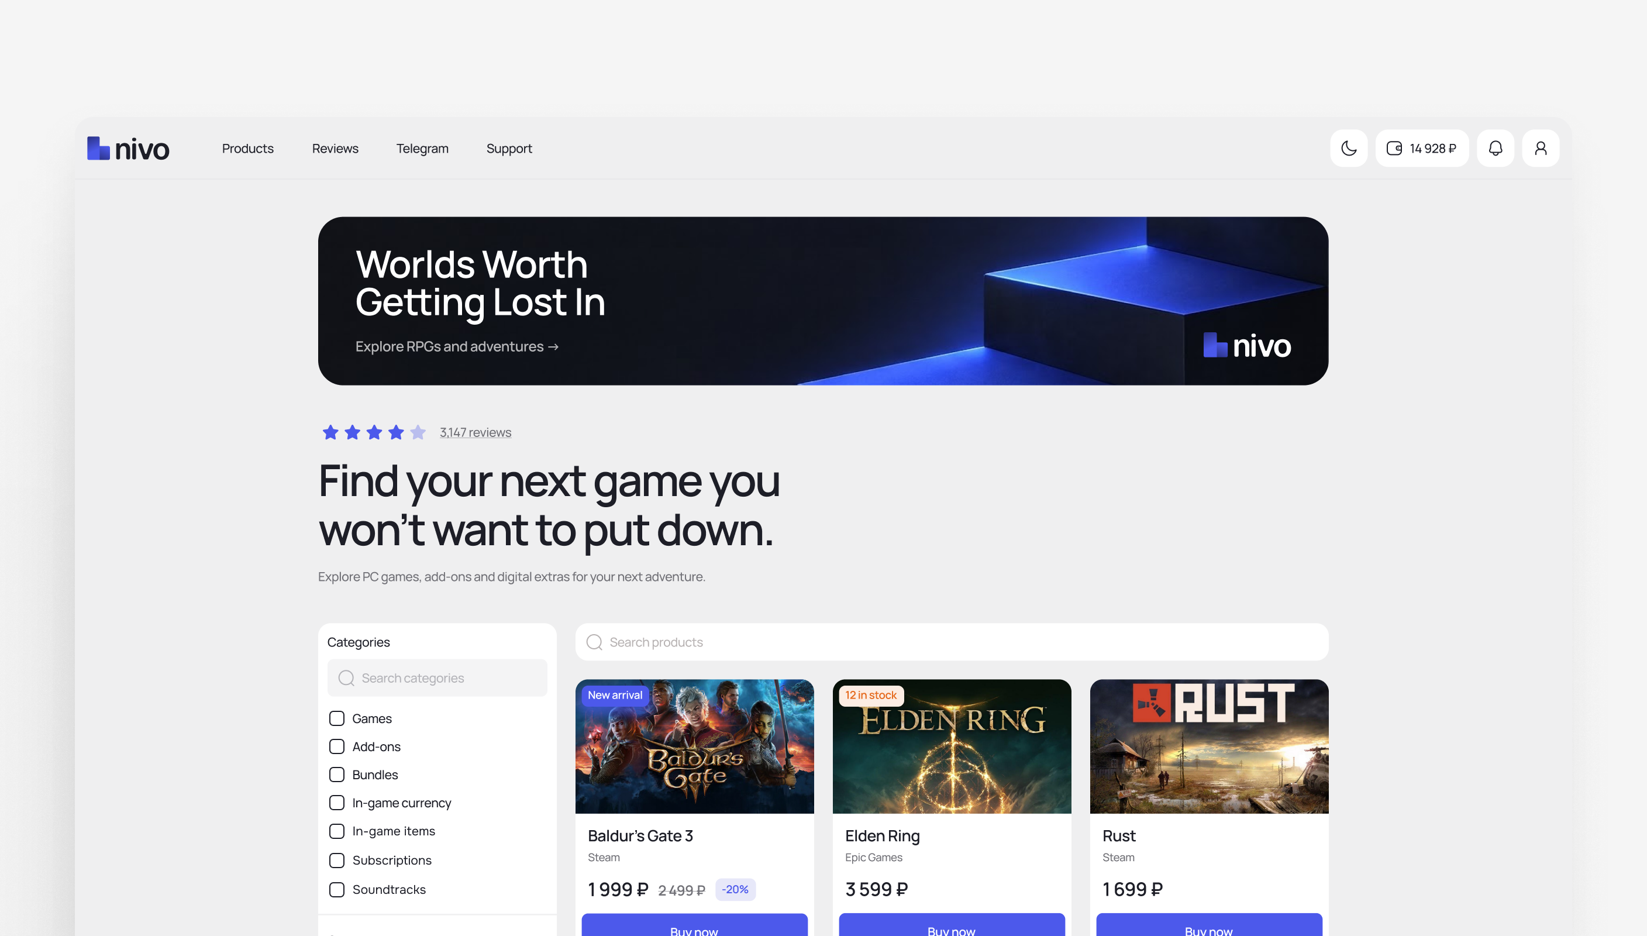Enable the Soundtracks checkbox
Screen dimensions: 1647x936
(337, 890)
